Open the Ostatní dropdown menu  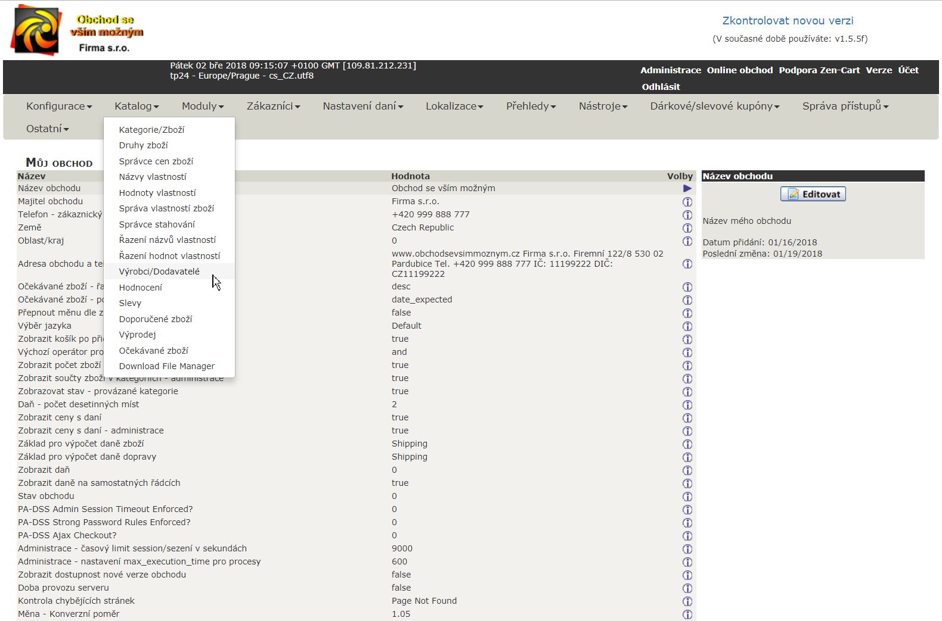coord(47,129)
